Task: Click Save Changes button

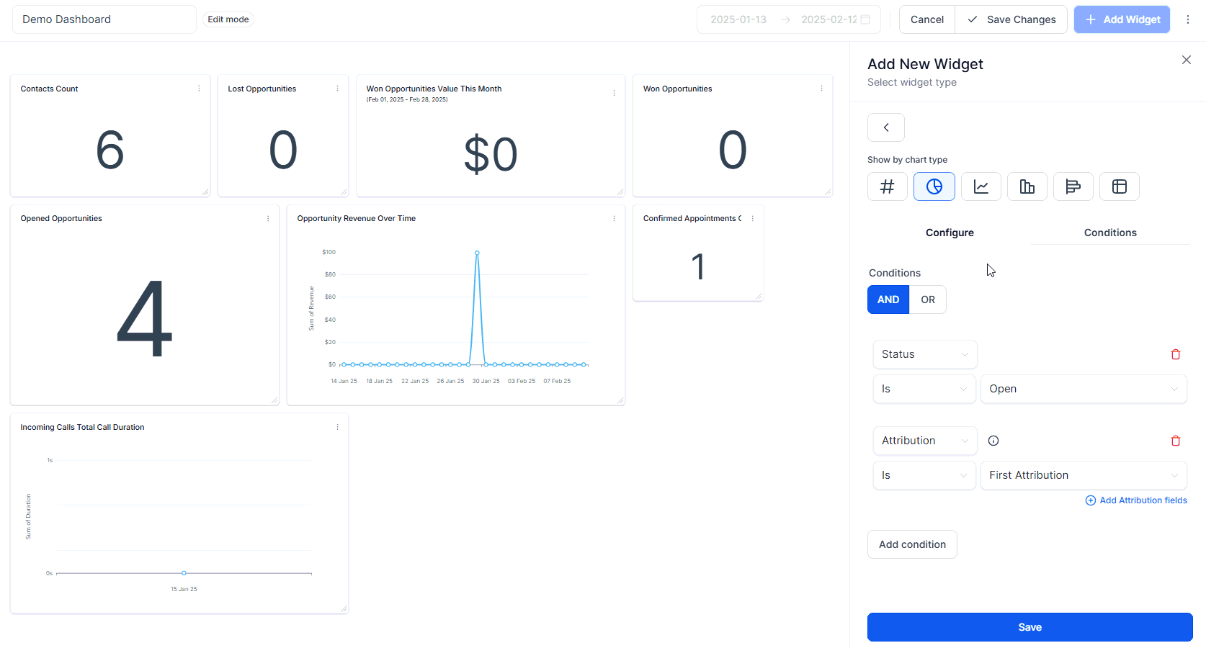Action: coord(1011,19)
